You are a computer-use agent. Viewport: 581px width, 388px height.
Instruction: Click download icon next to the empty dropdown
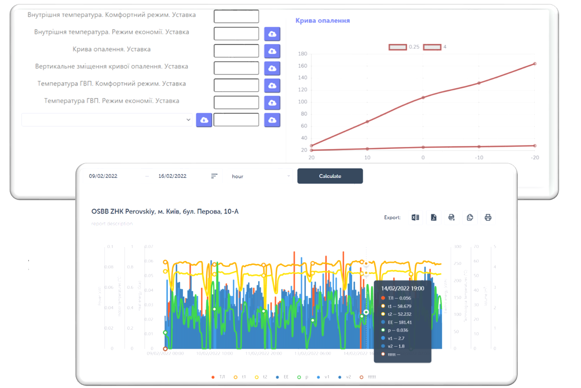click(x=204, y=120)
